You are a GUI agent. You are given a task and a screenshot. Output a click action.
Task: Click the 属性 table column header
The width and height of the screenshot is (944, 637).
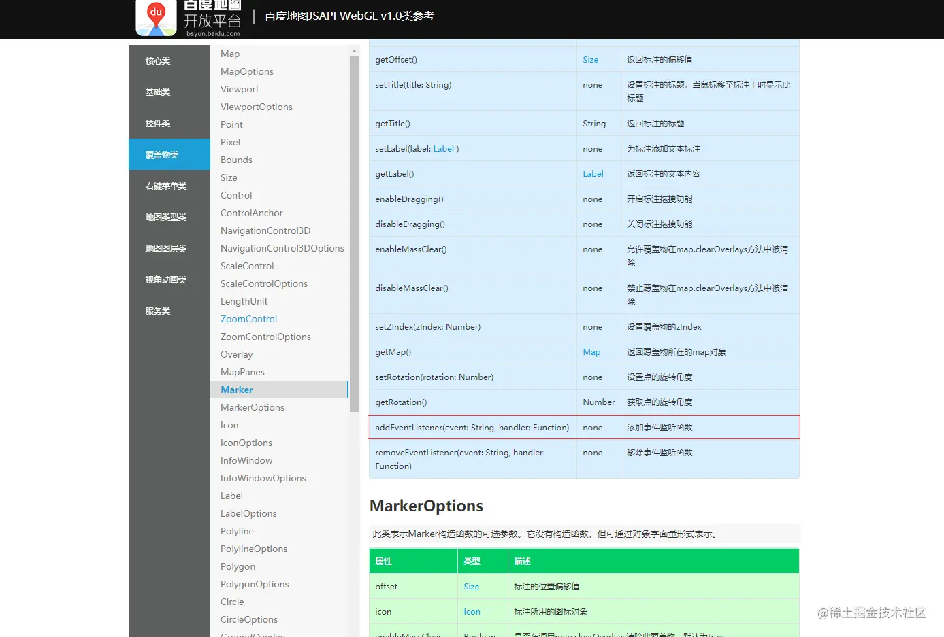pyautogui.click(x=413, y=561)
